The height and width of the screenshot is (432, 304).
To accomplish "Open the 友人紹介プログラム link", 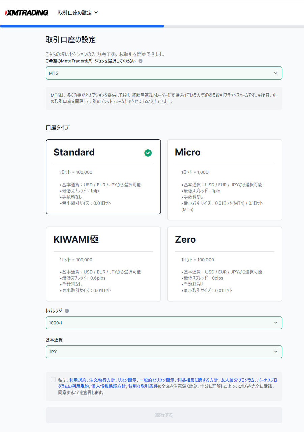I will [238, 380].
